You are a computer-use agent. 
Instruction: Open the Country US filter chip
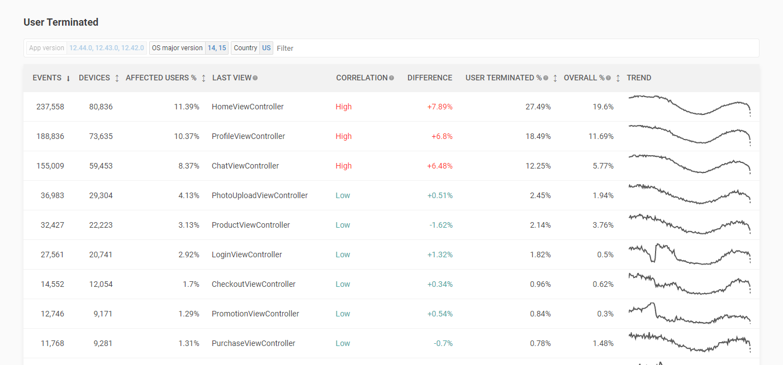(x=252, y=48)
